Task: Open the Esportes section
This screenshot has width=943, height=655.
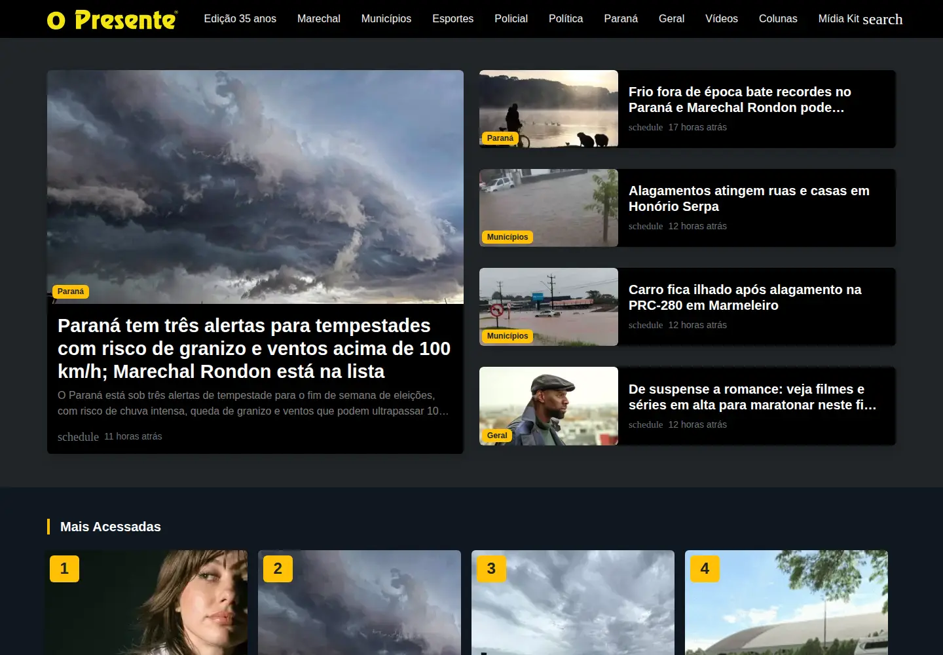Action: tap(453, 19)
